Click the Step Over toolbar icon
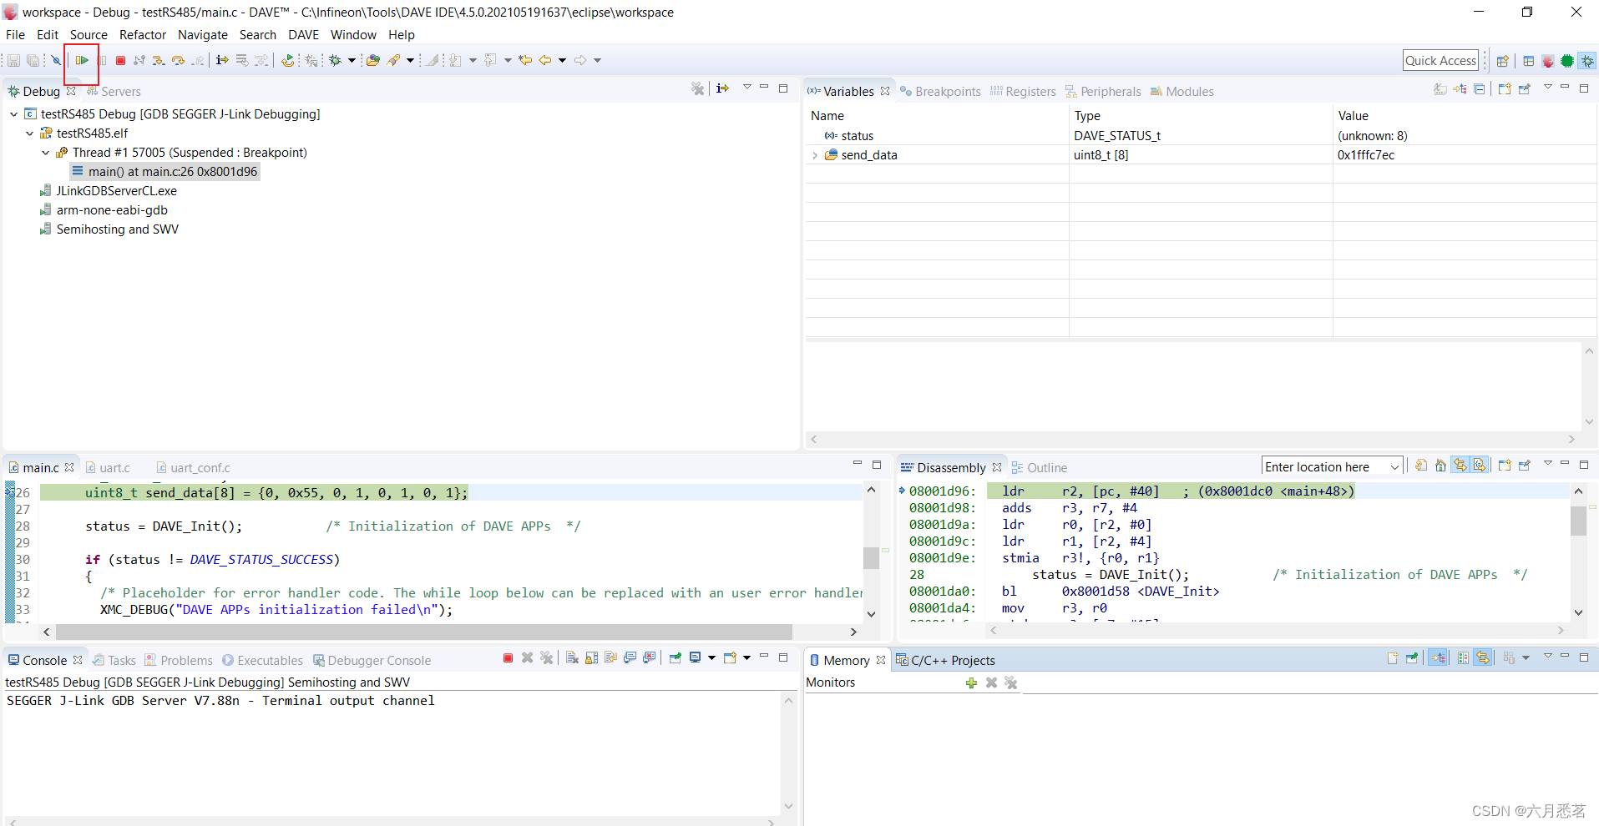Viewport: 1599px width, 826px height. [x=178, y=60]
